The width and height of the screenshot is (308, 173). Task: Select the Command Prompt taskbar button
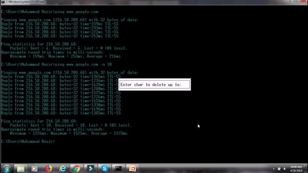(118, 169)
